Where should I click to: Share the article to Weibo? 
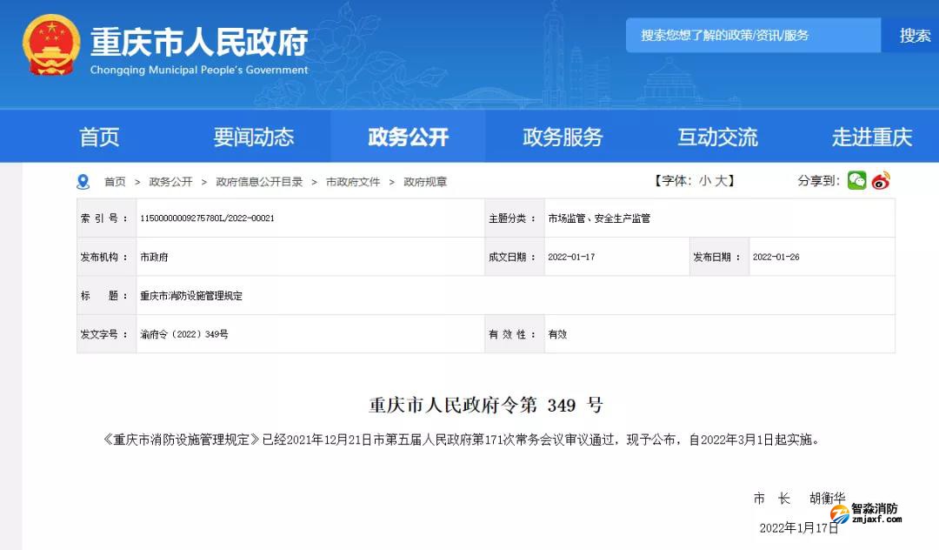[880, 180]
